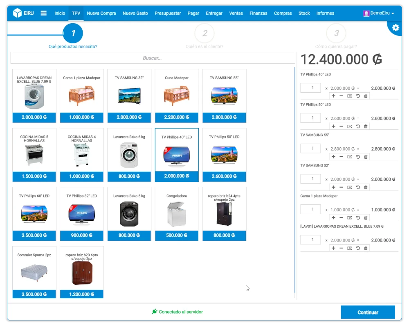Open the Compras menu item
This screenshot has height=326, width=409.
[x=283, y=13]
